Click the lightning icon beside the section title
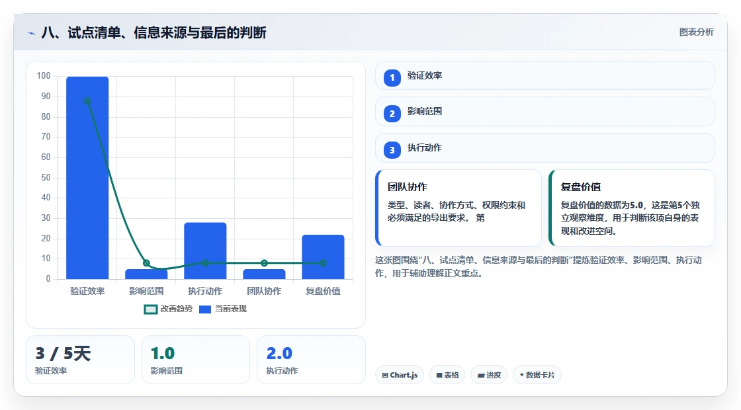 [x=31, y=33]
